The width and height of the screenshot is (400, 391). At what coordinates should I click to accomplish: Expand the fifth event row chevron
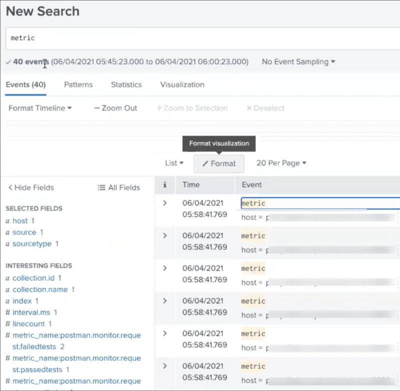coord(165,333)
